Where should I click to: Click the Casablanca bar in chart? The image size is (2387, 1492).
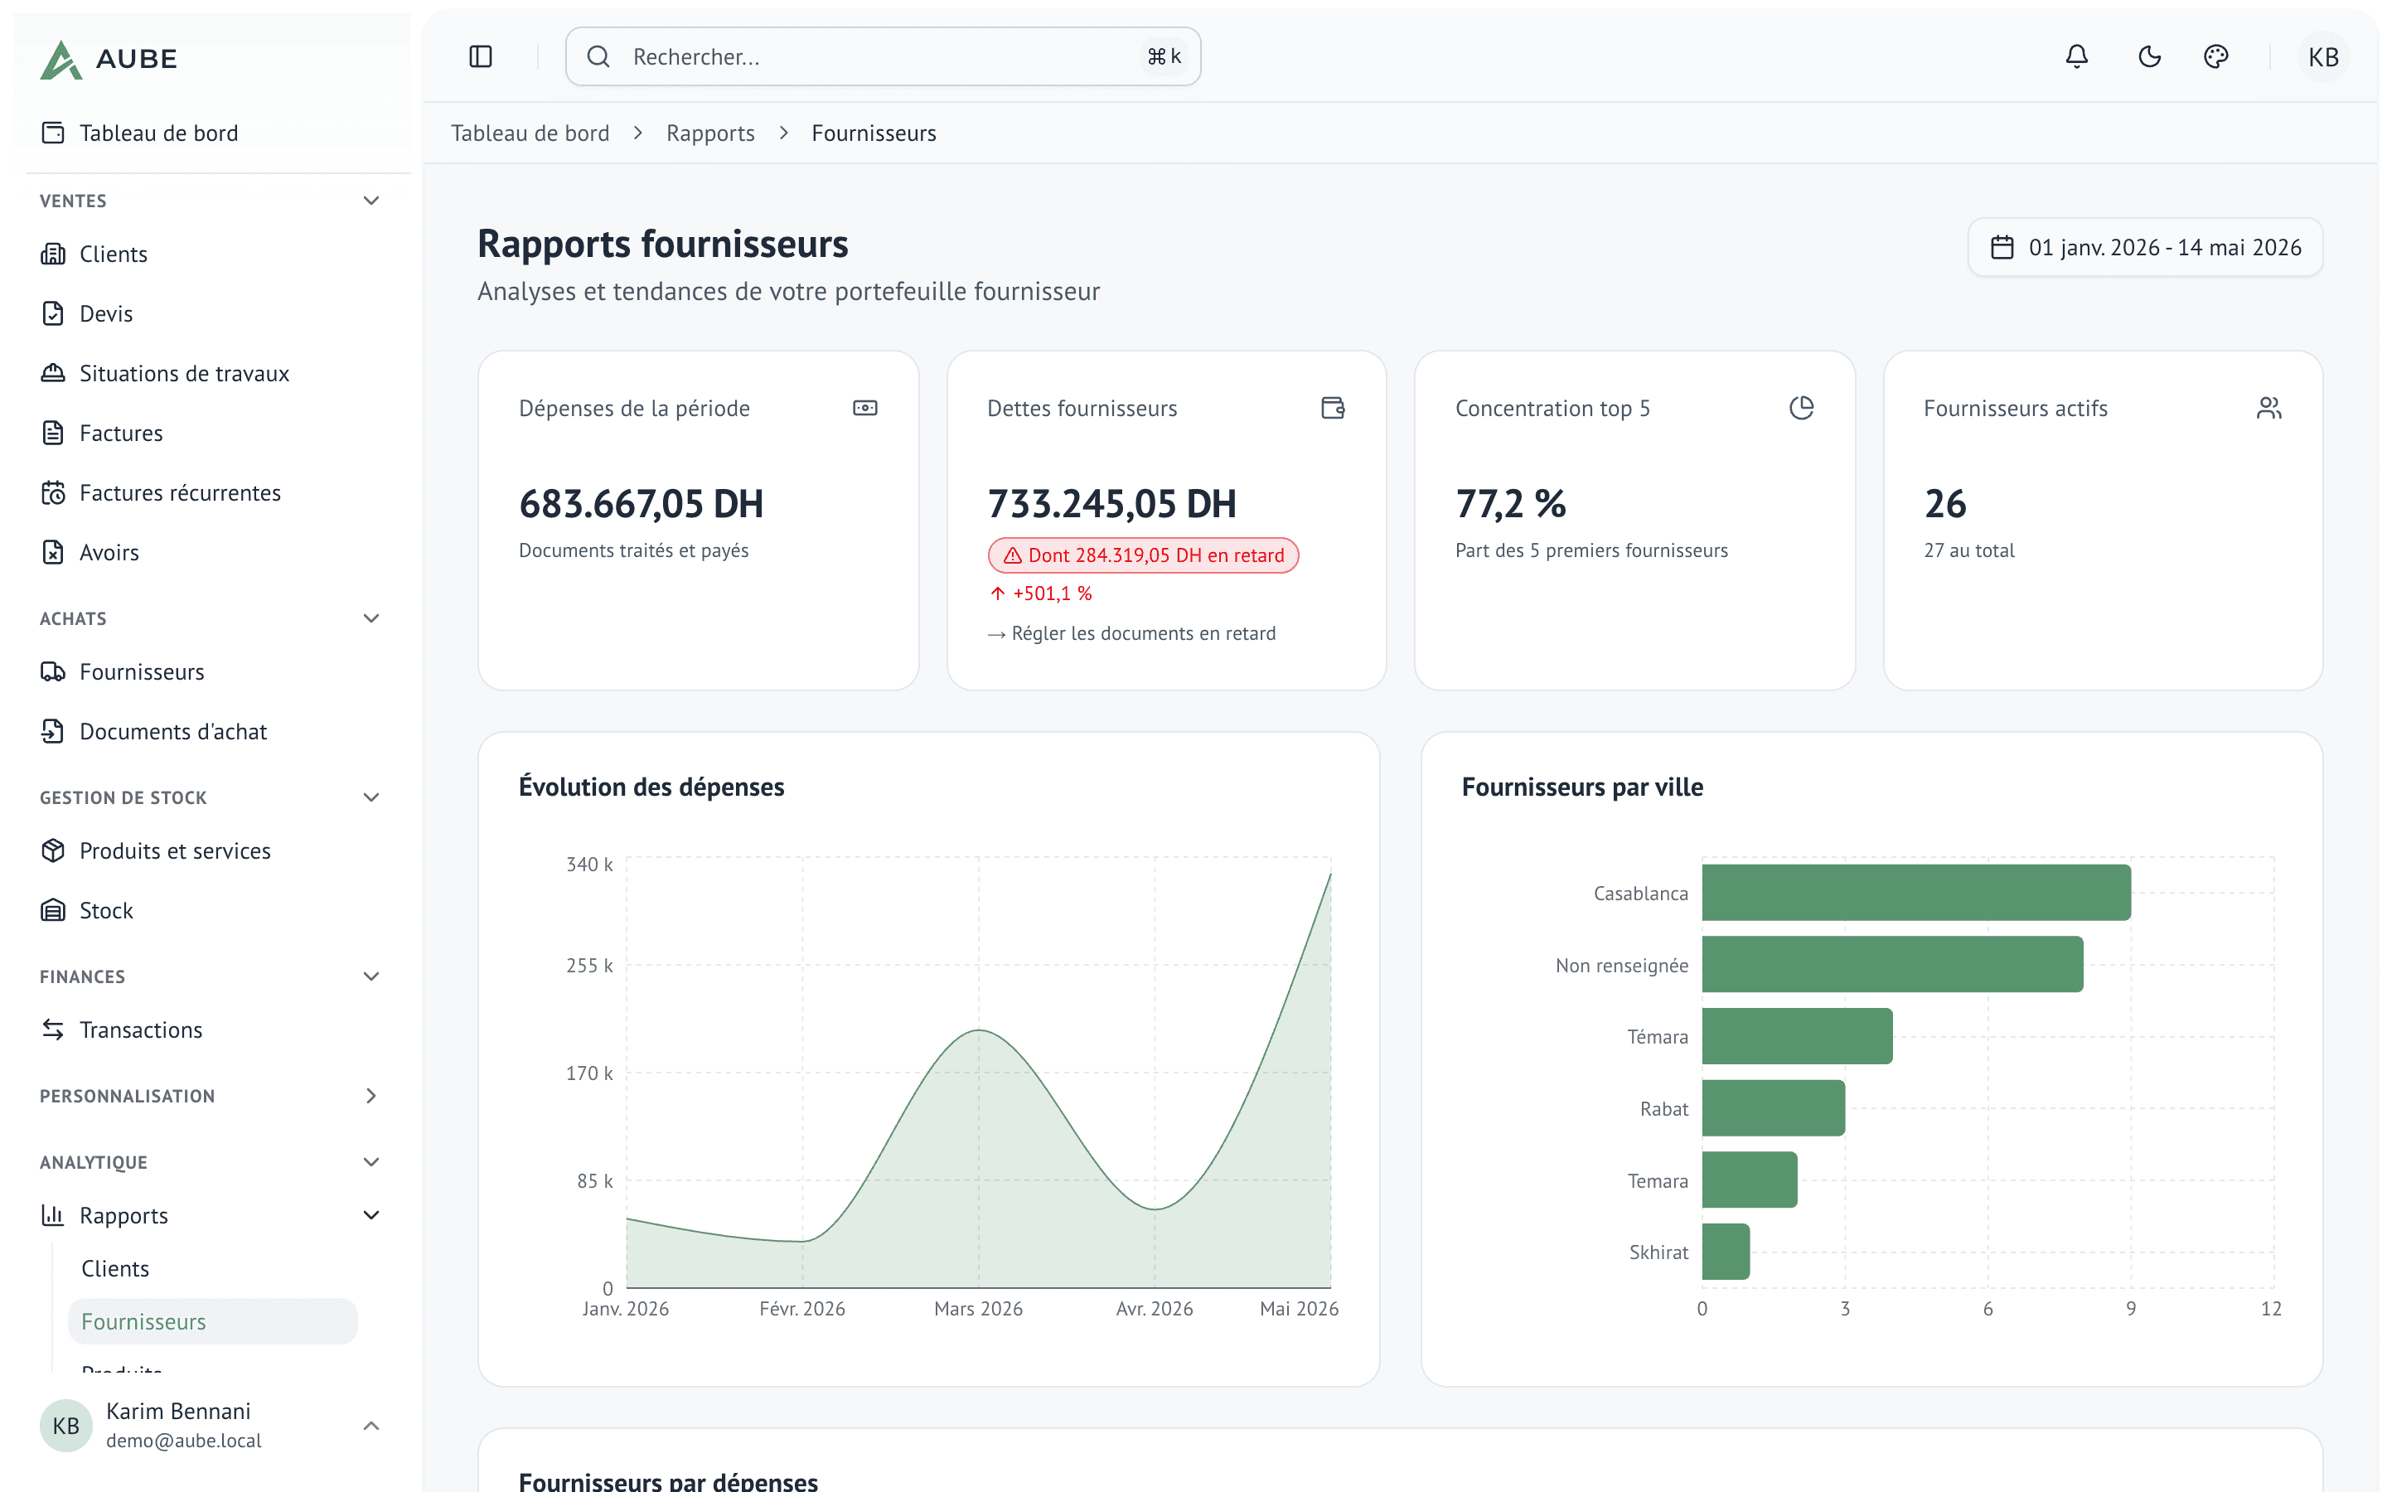point(1915,892)
